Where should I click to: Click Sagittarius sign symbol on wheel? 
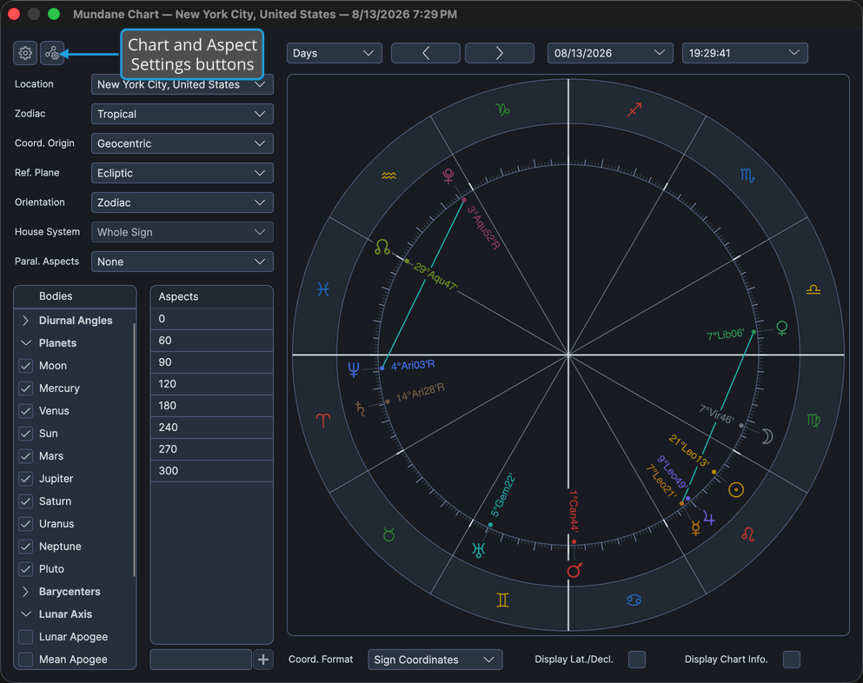[x=634, y=109]
